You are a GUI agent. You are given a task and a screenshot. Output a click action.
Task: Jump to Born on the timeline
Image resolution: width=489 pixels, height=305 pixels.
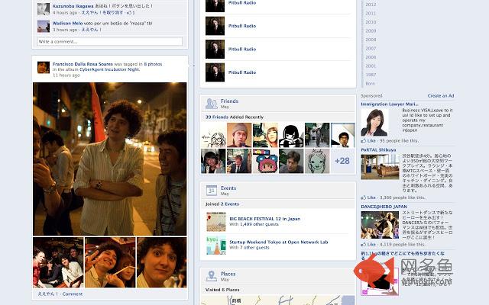point(370,83)
